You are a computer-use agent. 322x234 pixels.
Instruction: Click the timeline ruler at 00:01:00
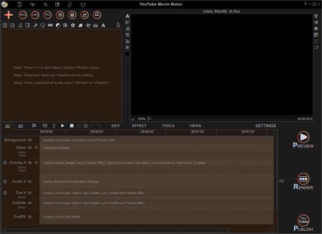pyautogui.click(x=197, y=132)
